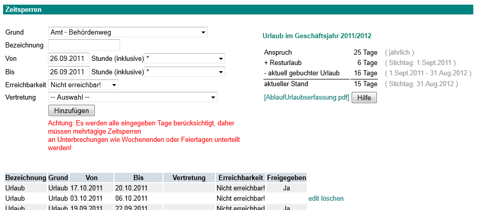
Task: Click the Von date field 26.09.2011
Action: (69, 58)
